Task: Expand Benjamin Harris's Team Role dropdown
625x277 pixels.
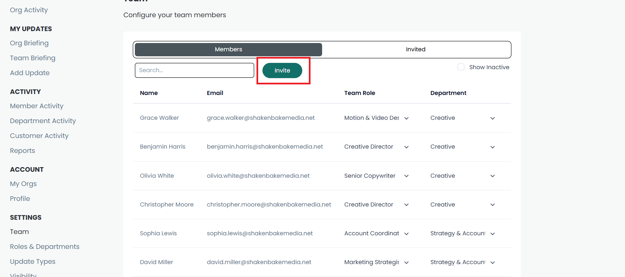Action: [376, 147]
